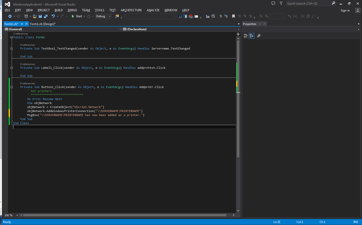Click the account avatar icon
The height and width of the screenshot is (225, 362).
(x=358, y=11)
